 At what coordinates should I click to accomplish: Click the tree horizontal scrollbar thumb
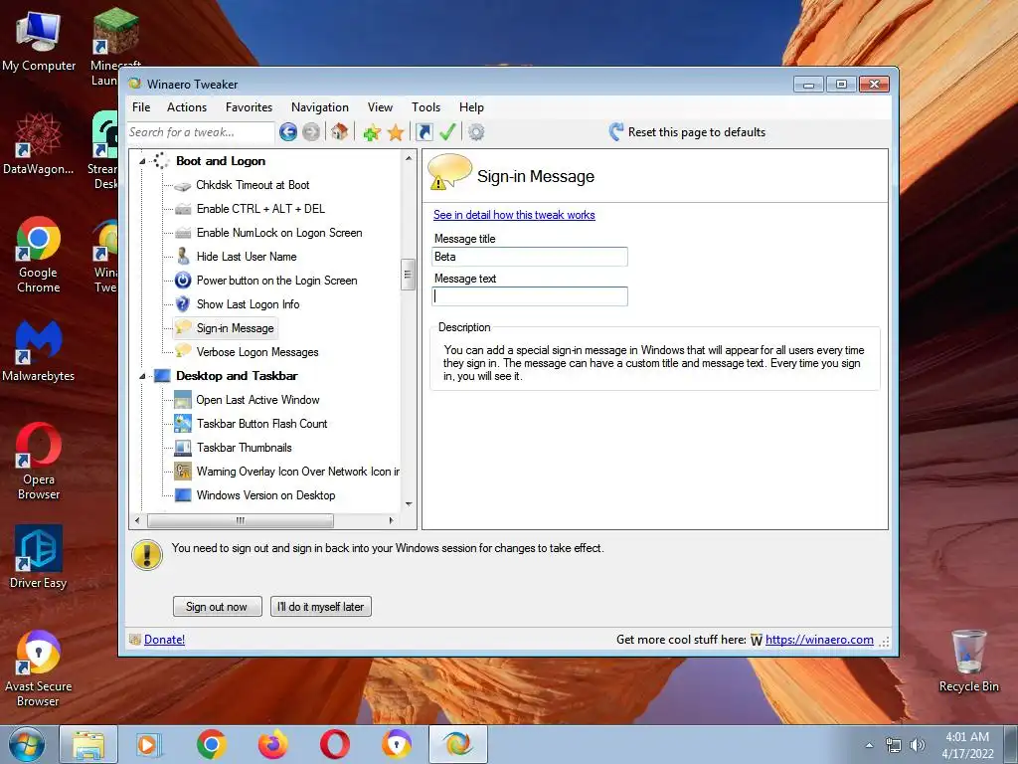pyautogui.click(x=241, y=520)
